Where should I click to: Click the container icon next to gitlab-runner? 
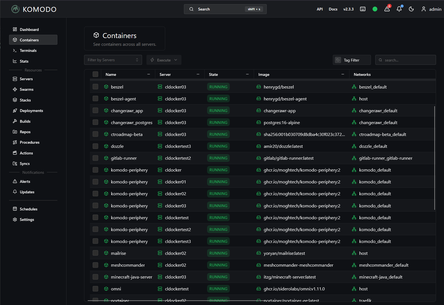tap(106, 158)
